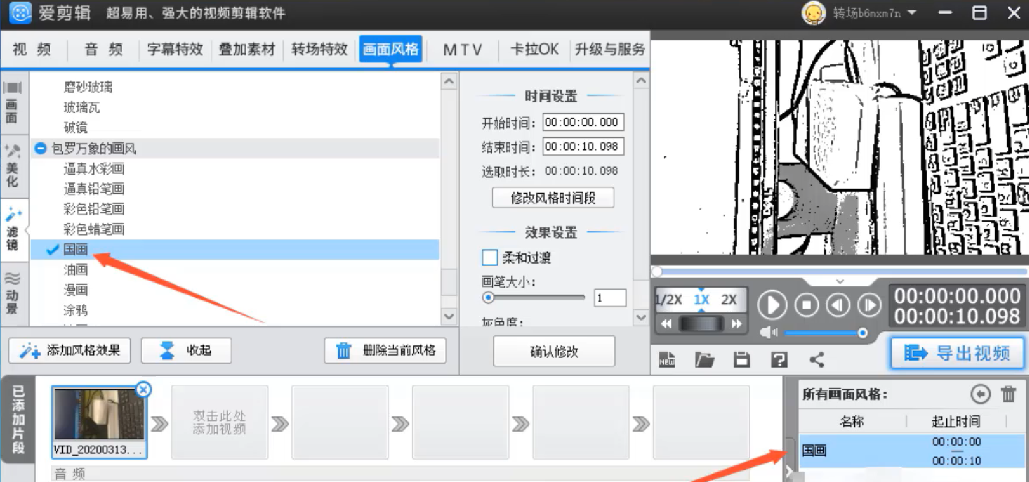1029x482 pixels.
Task: Click the share icon
Action: pyautogui.click(x=816, y=359)
